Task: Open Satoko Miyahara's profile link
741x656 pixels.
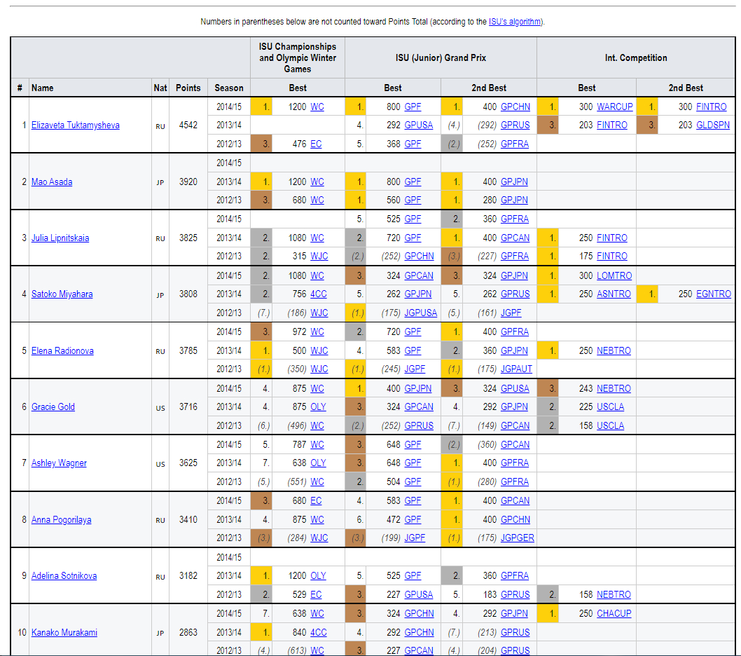Action: tap(62, 294)
